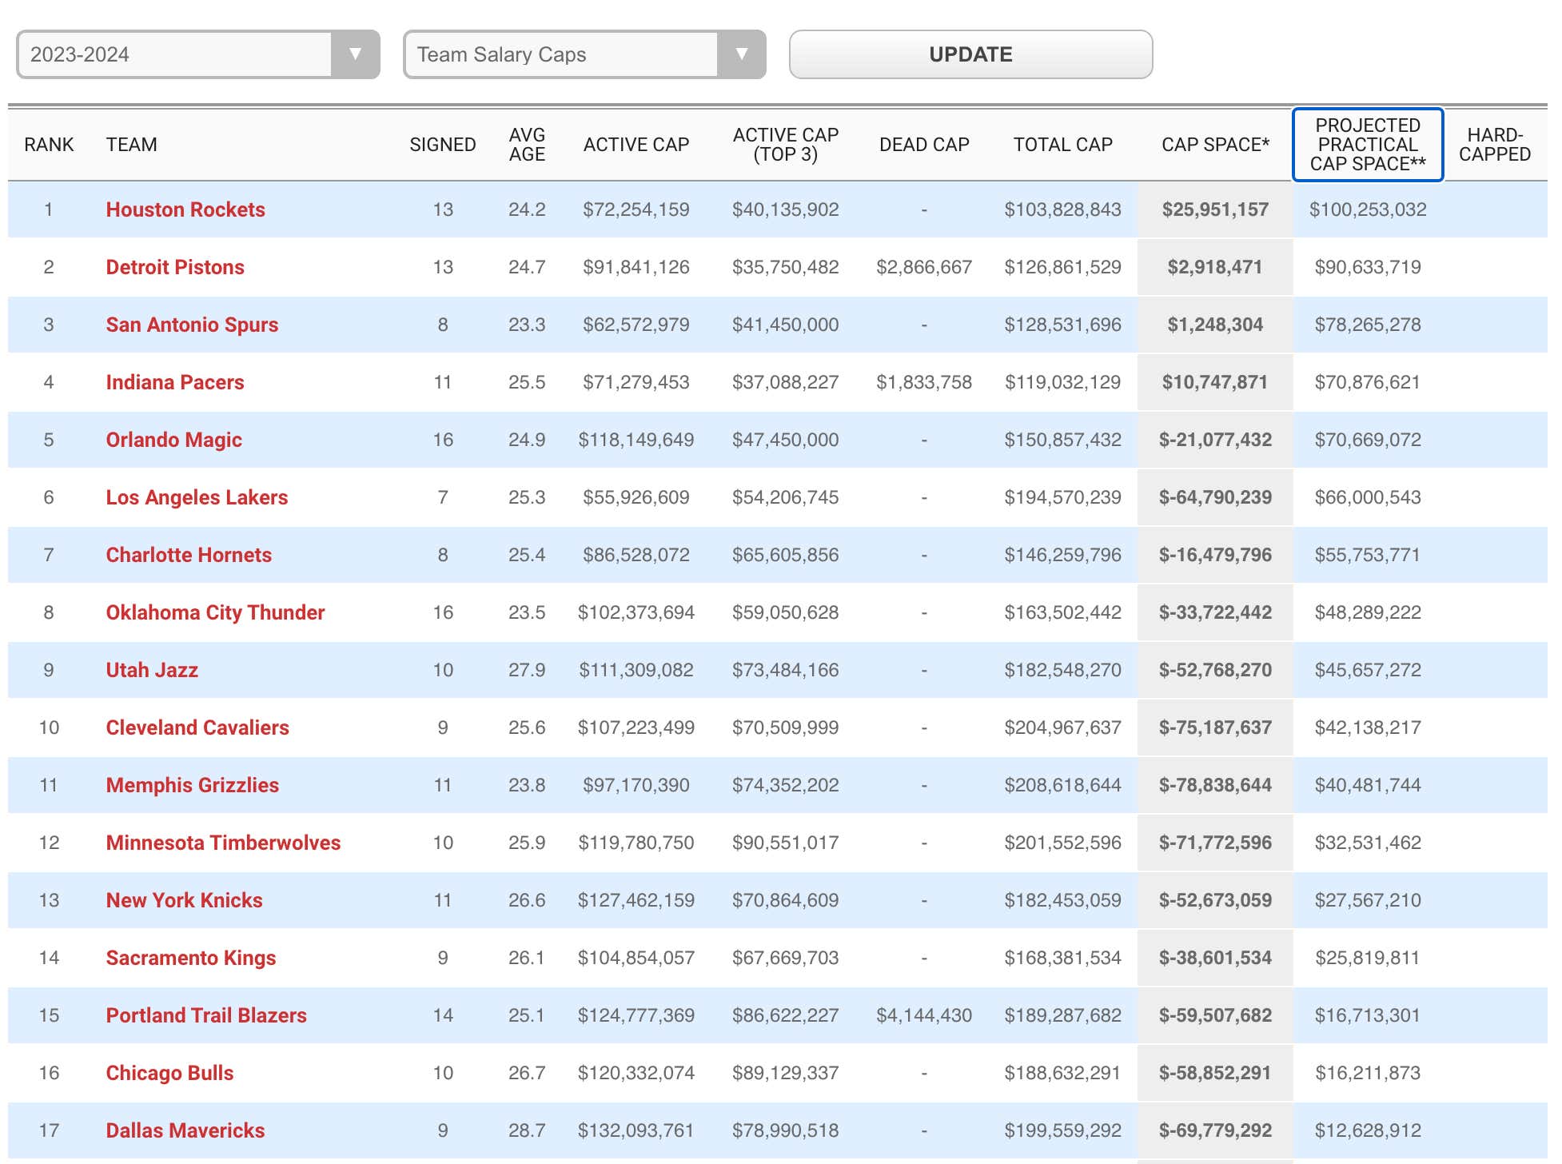1562x1164 pixels.
Task: Select Timberwolves top 3 cap $90,551,017
Action: [x=786, y=843]
